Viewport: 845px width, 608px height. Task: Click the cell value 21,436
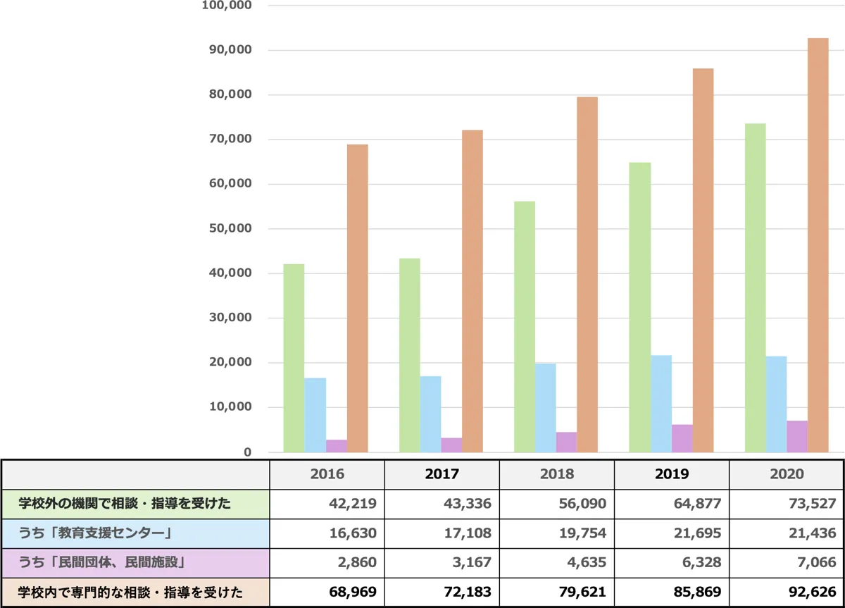click(x=812, y=534)
